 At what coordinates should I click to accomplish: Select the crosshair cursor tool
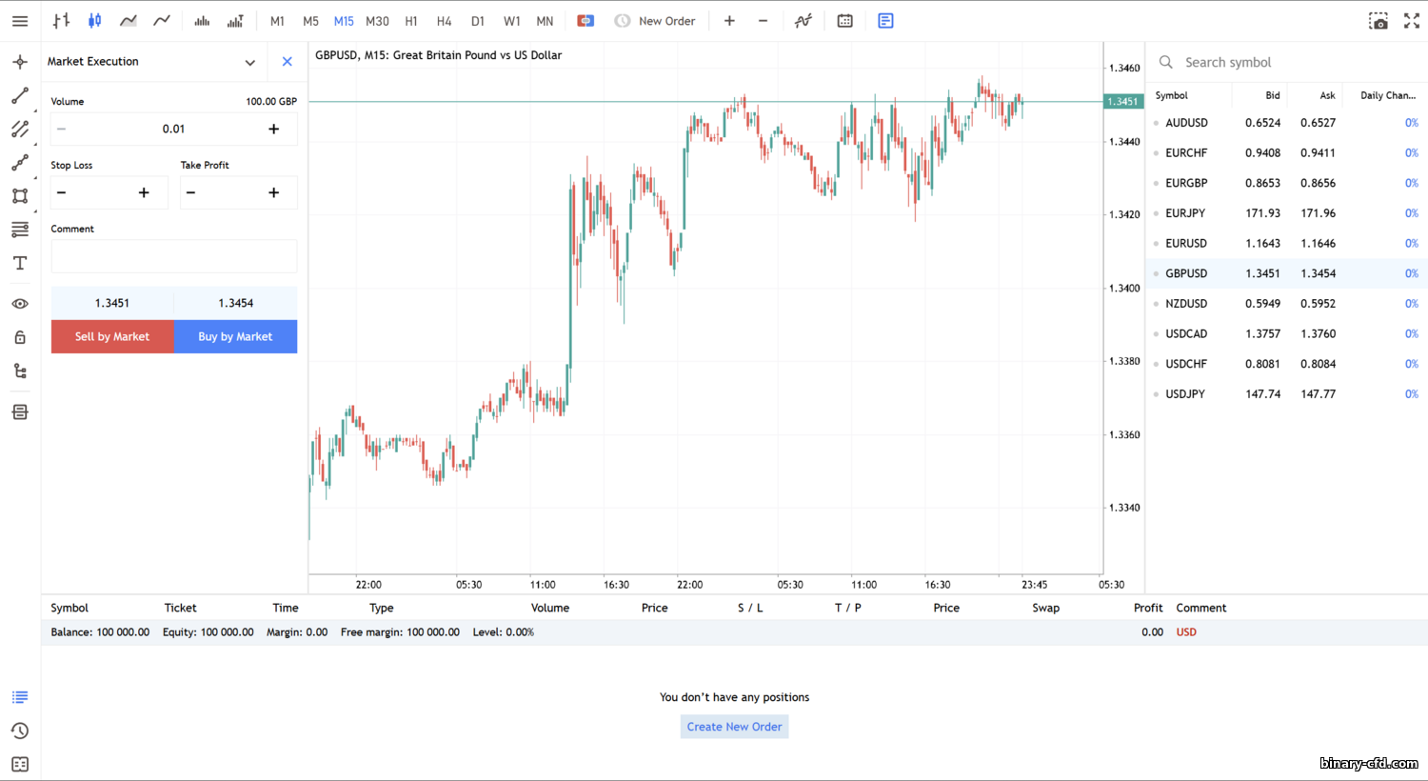coord(20,62)
